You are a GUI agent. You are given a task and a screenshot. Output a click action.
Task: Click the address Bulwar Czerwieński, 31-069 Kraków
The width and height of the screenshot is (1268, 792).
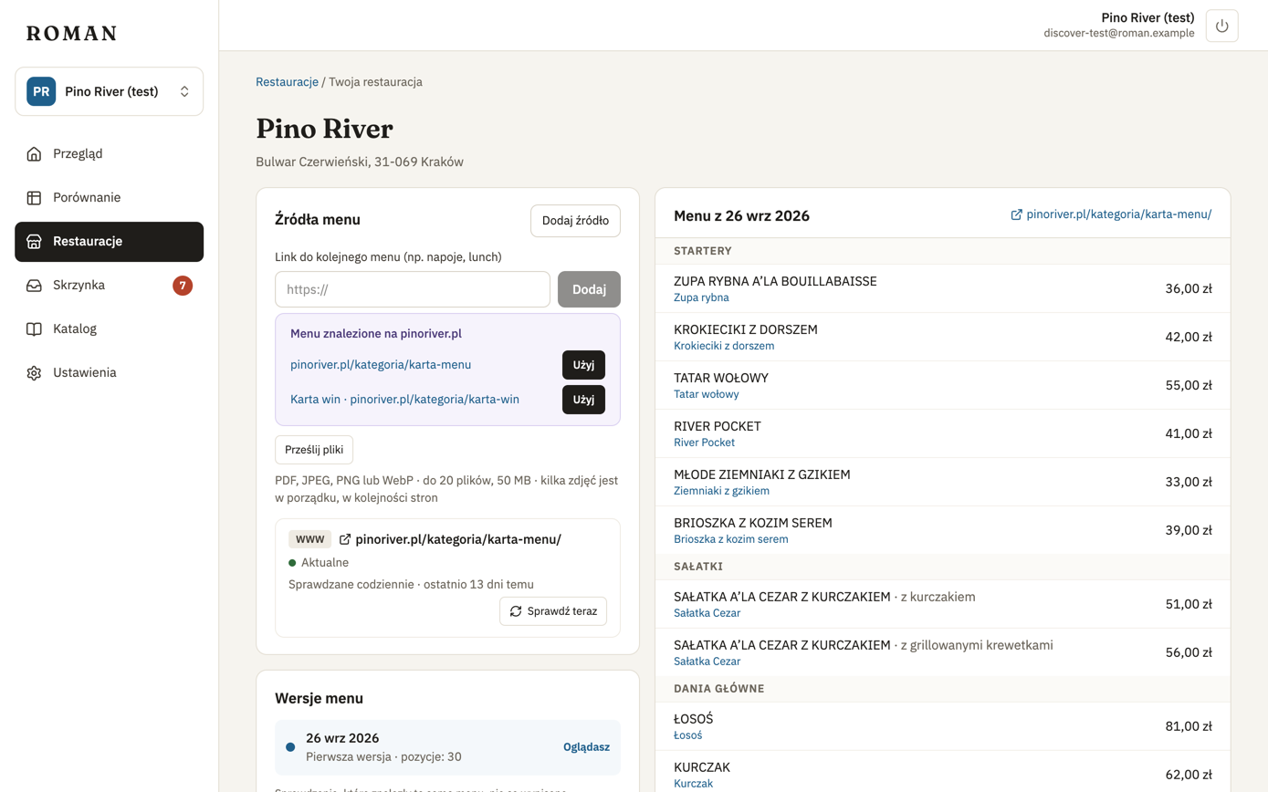coord(360,162)
